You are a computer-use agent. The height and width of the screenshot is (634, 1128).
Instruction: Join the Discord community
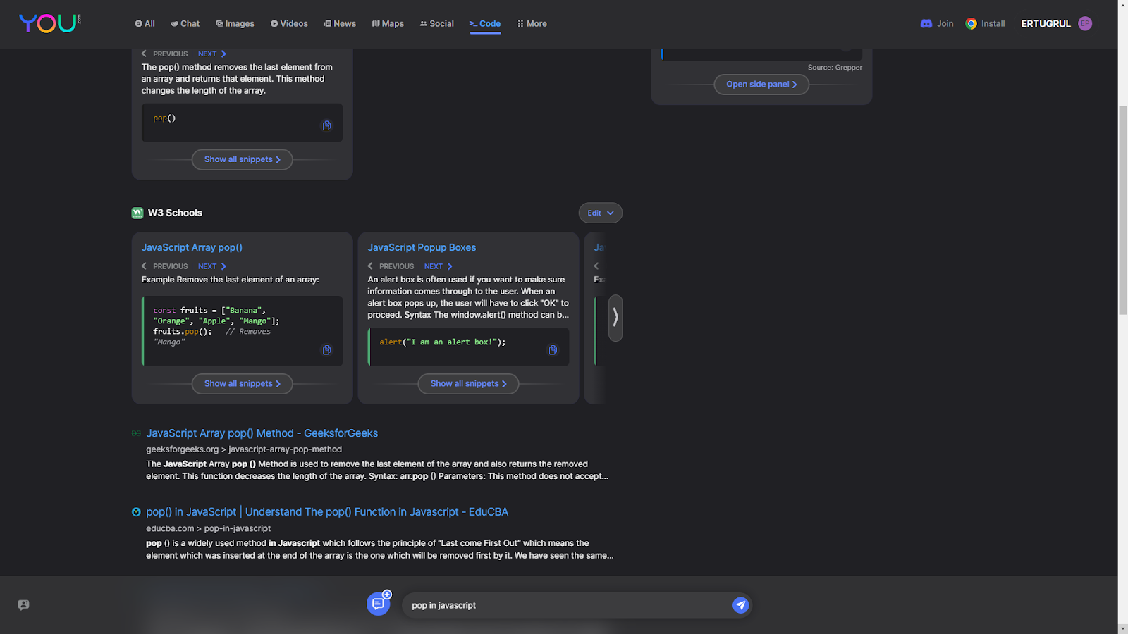(936, 23)
